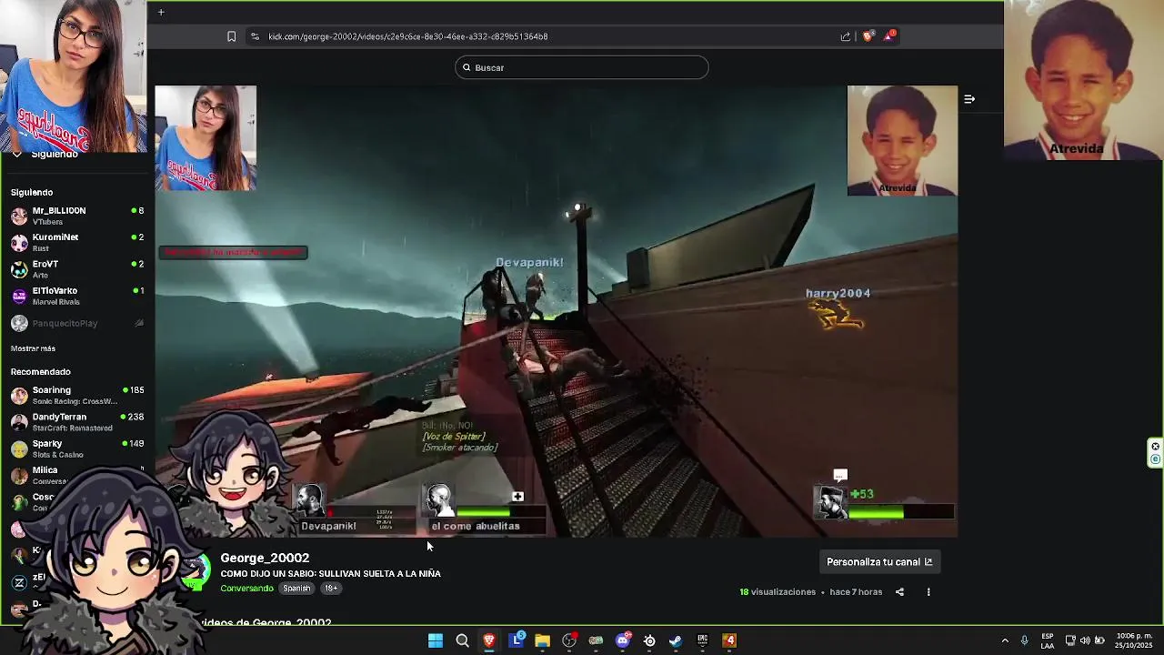
Task: Click Personaliza tu canal button
Action: [879, 562]
